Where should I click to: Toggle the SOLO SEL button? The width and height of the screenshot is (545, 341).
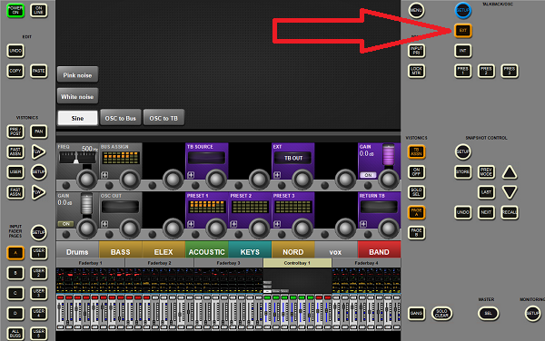pyautogui.click(x=416, y=192)
